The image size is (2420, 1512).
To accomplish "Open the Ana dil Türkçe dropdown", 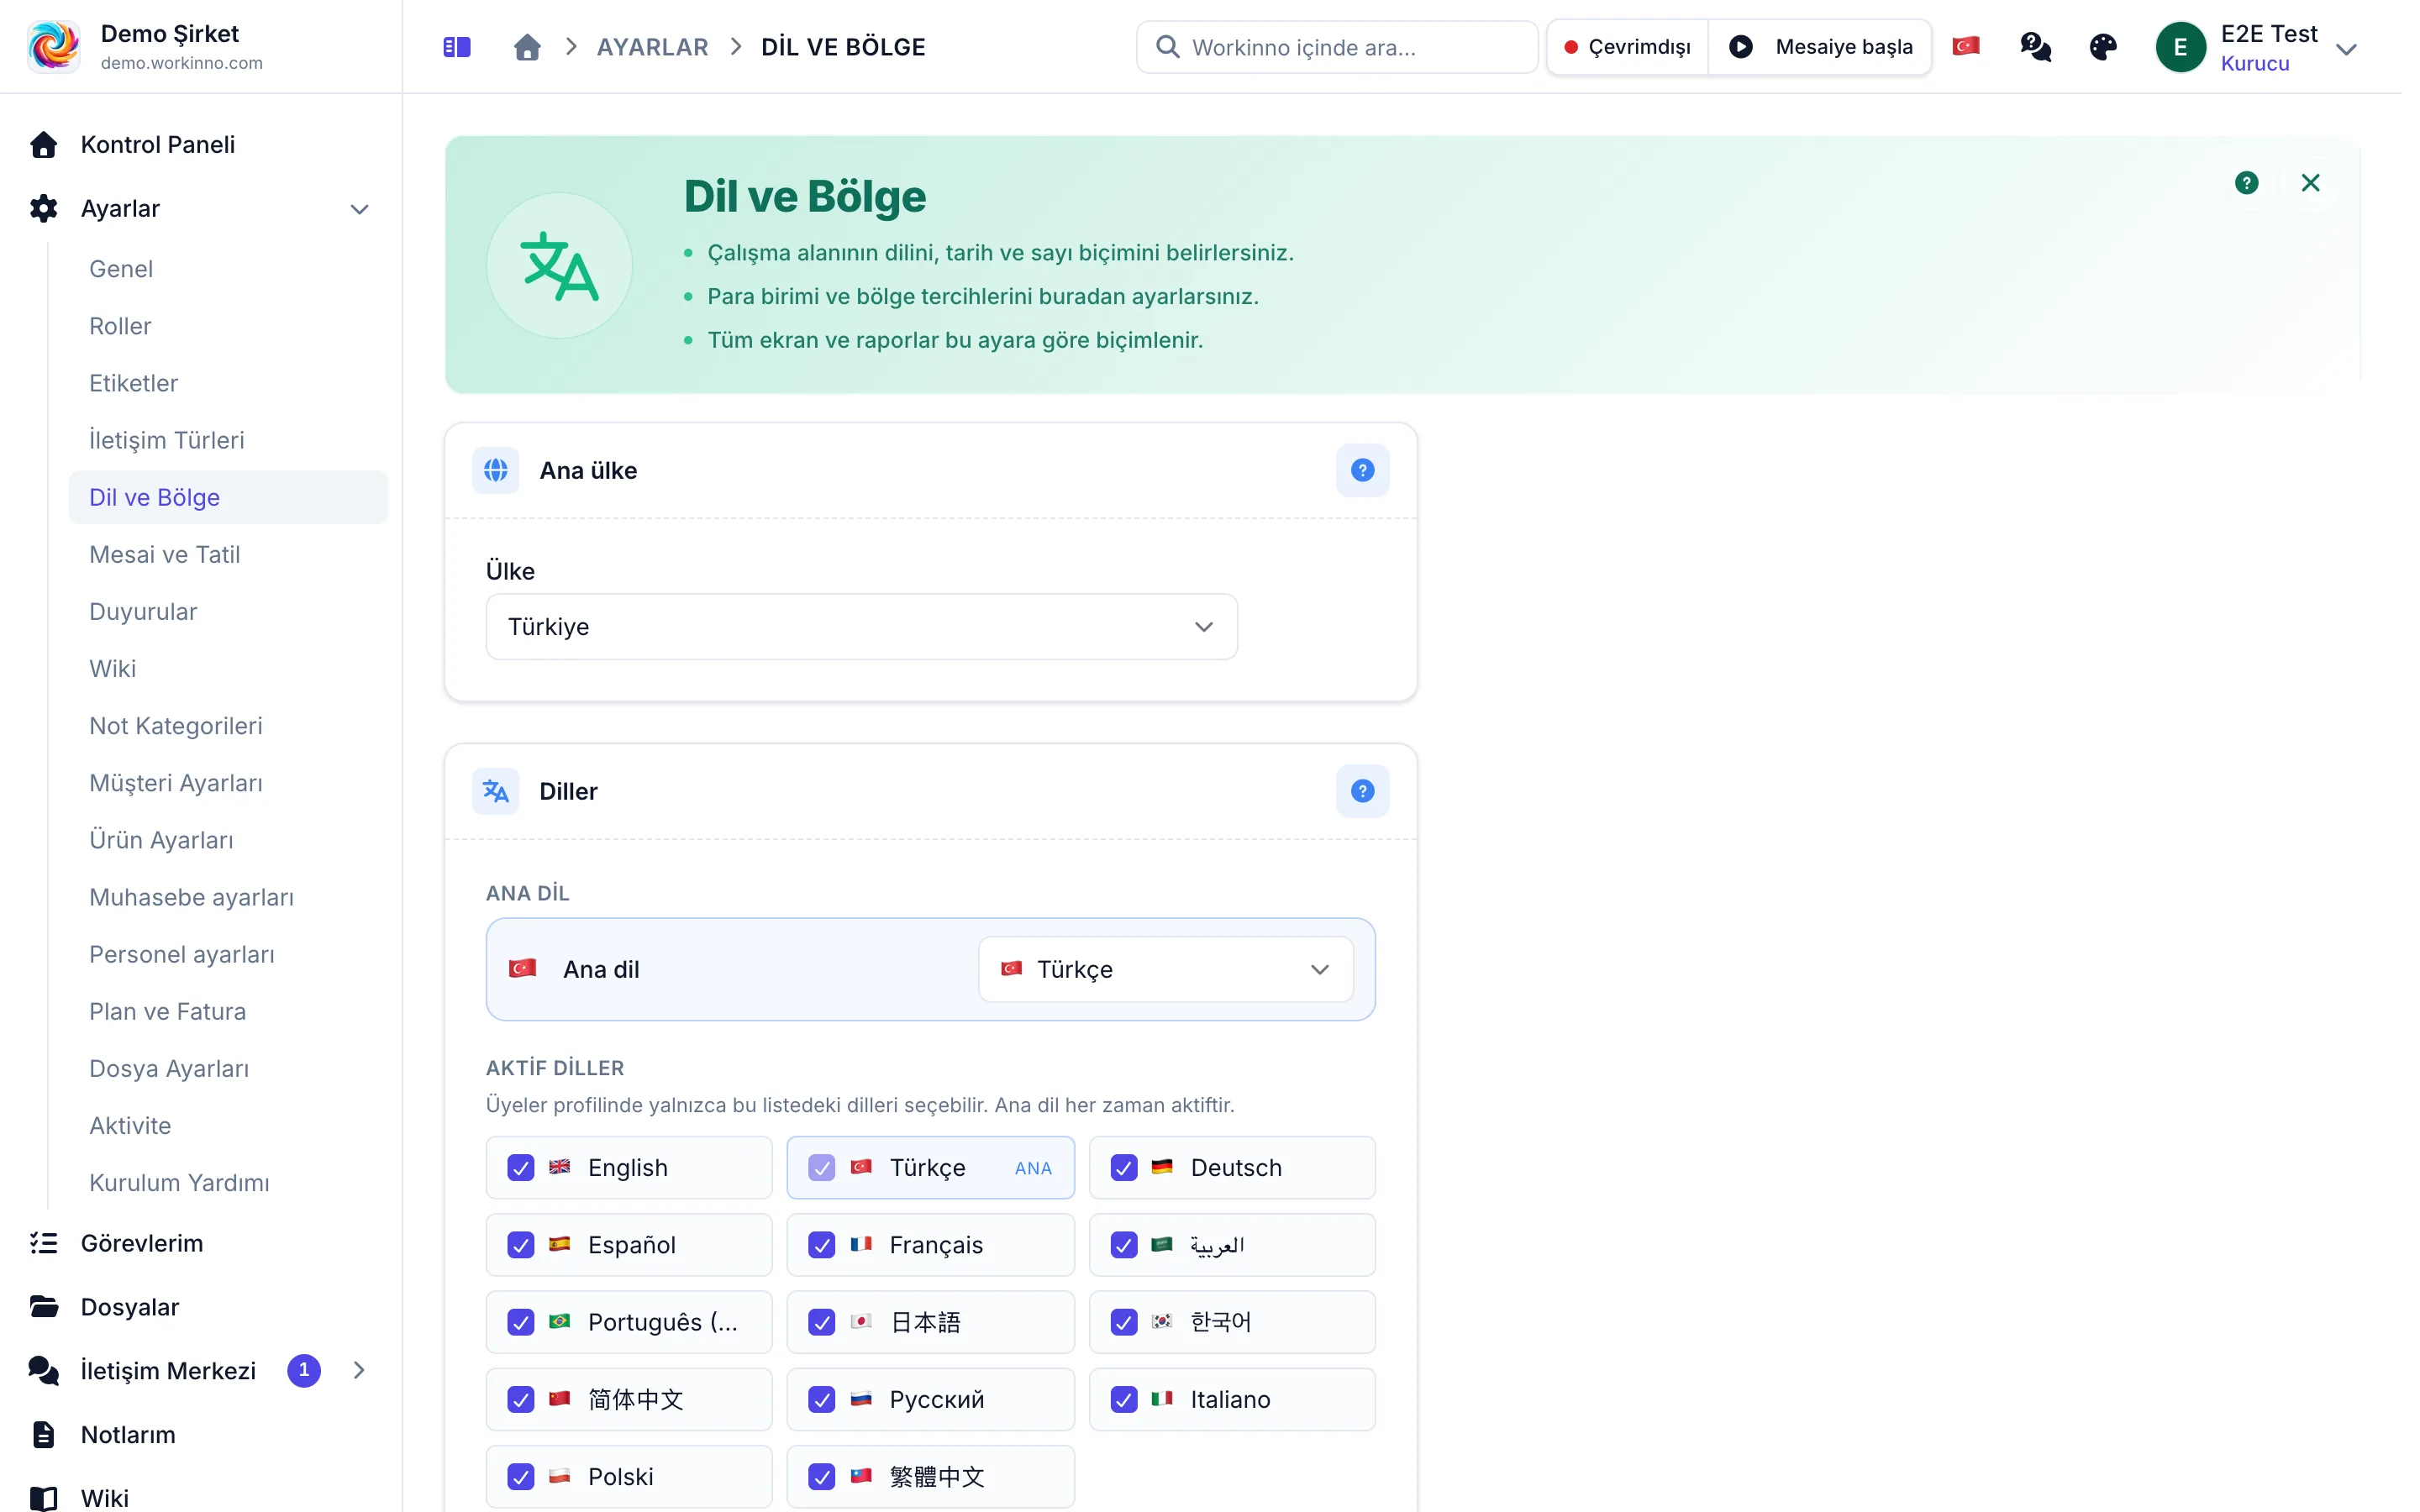I will [x=1165, y=969].
